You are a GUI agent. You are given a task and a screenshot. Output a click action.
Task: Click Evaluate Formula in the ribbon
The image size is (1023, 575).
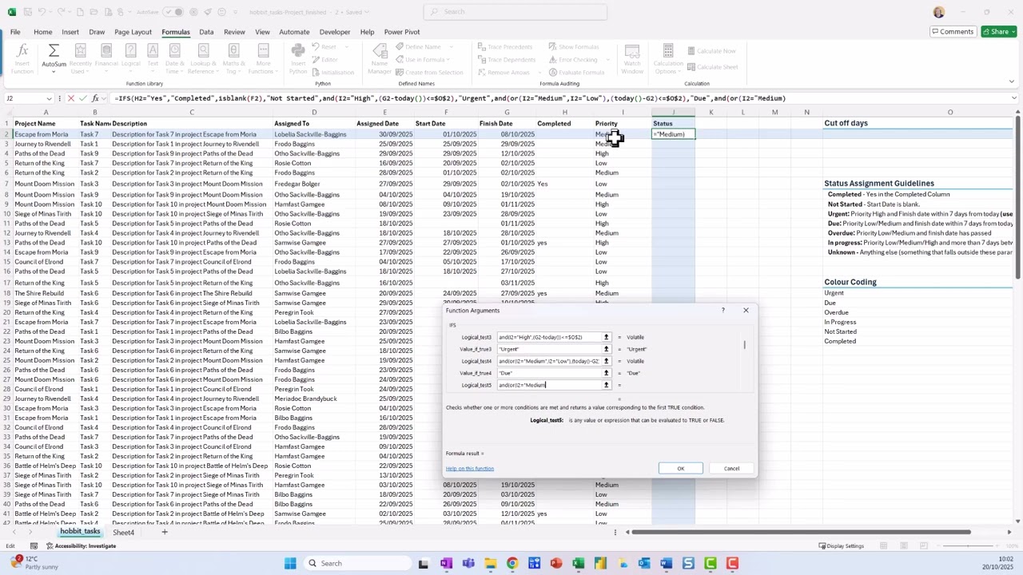[575, 73]
